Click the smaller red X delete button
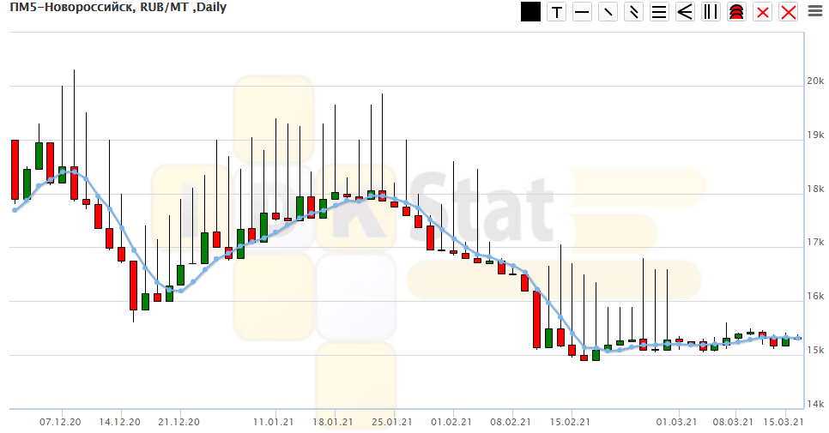 762,12
